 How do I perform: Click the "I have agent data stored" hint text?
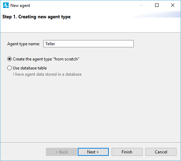tap(47, 74)
